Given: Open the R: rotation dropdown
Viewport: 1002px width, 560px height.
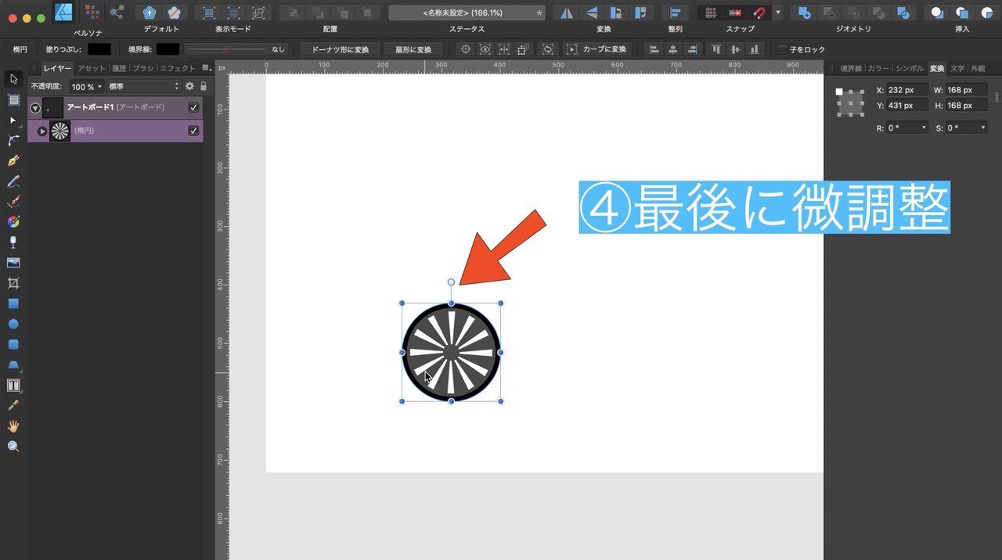Looking at the screenshot, I should [x=908, y=127].
